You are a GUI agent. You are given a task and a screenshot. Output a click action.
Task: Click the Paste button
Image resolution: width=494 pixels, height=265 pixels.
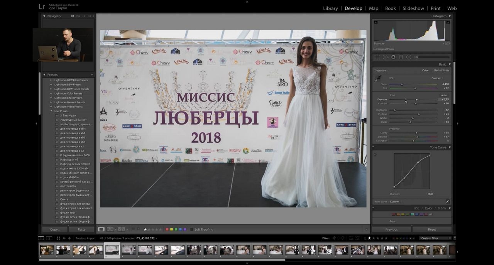pyautogui.click(x=81, y=229)
